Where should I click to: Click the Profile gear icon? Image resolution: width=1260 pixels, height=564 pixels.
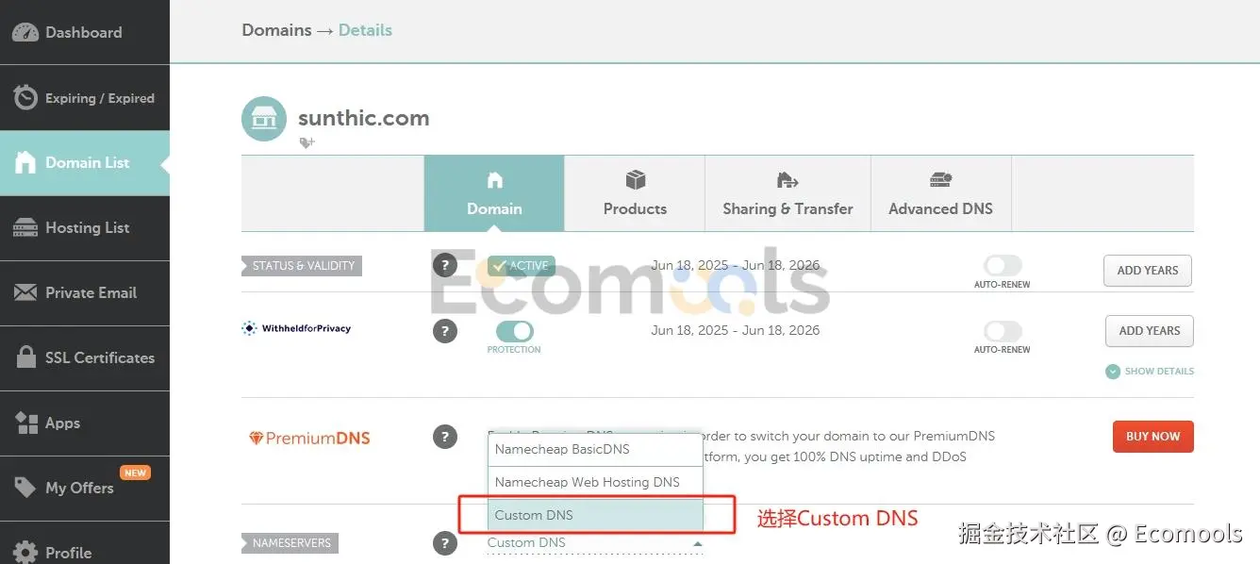(x=25, y=552)
